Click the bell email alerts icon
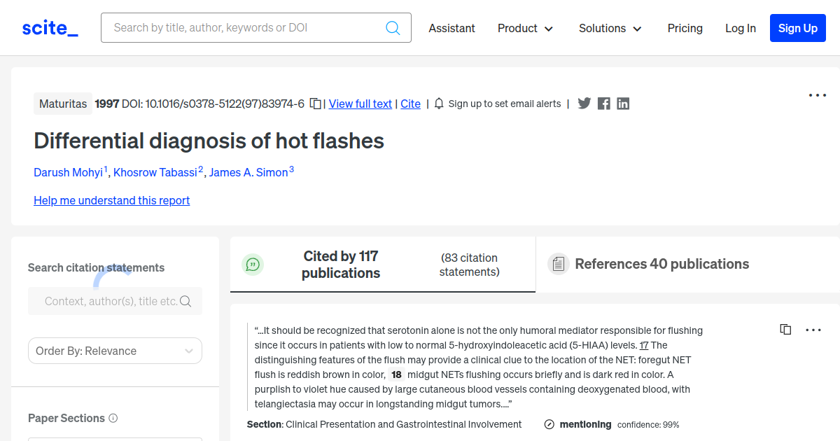 [x=439, y=104]
